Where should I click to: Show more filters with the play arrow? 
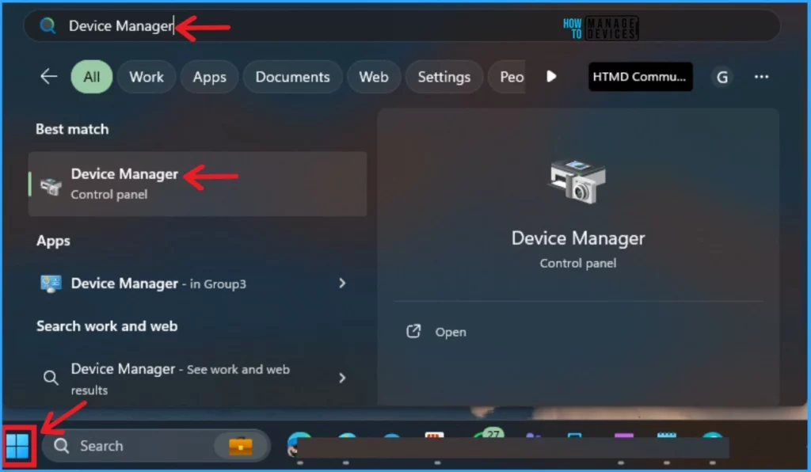tap(551, 77)
